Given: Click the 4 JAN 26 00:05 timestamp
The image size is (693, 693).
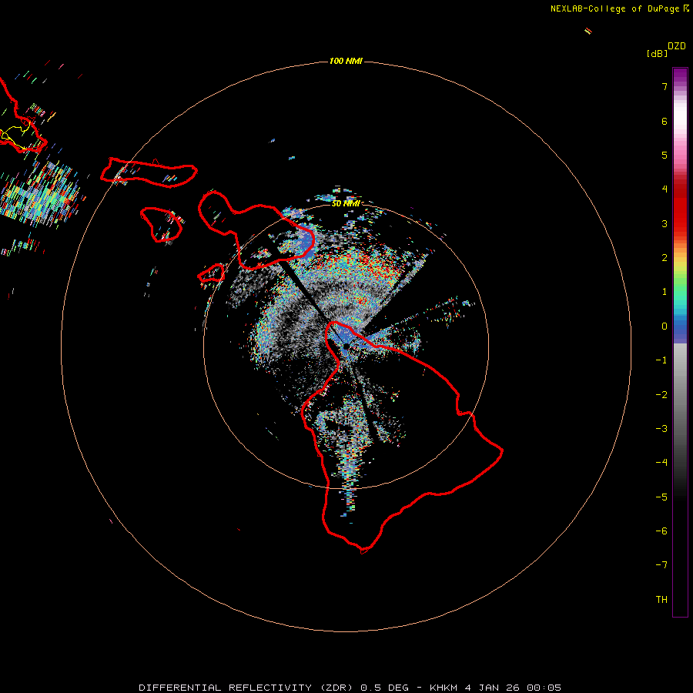Looking at the screenshot, I should [513, 688].
